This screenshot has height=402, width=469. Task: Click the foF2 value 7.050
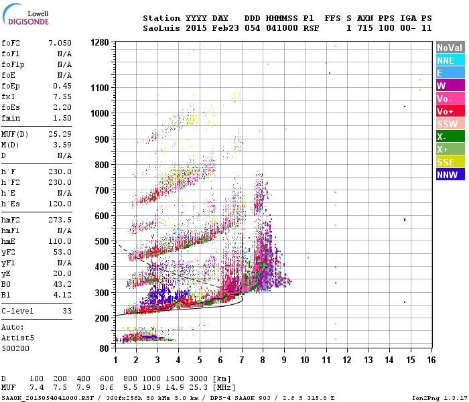coord(60,43)
